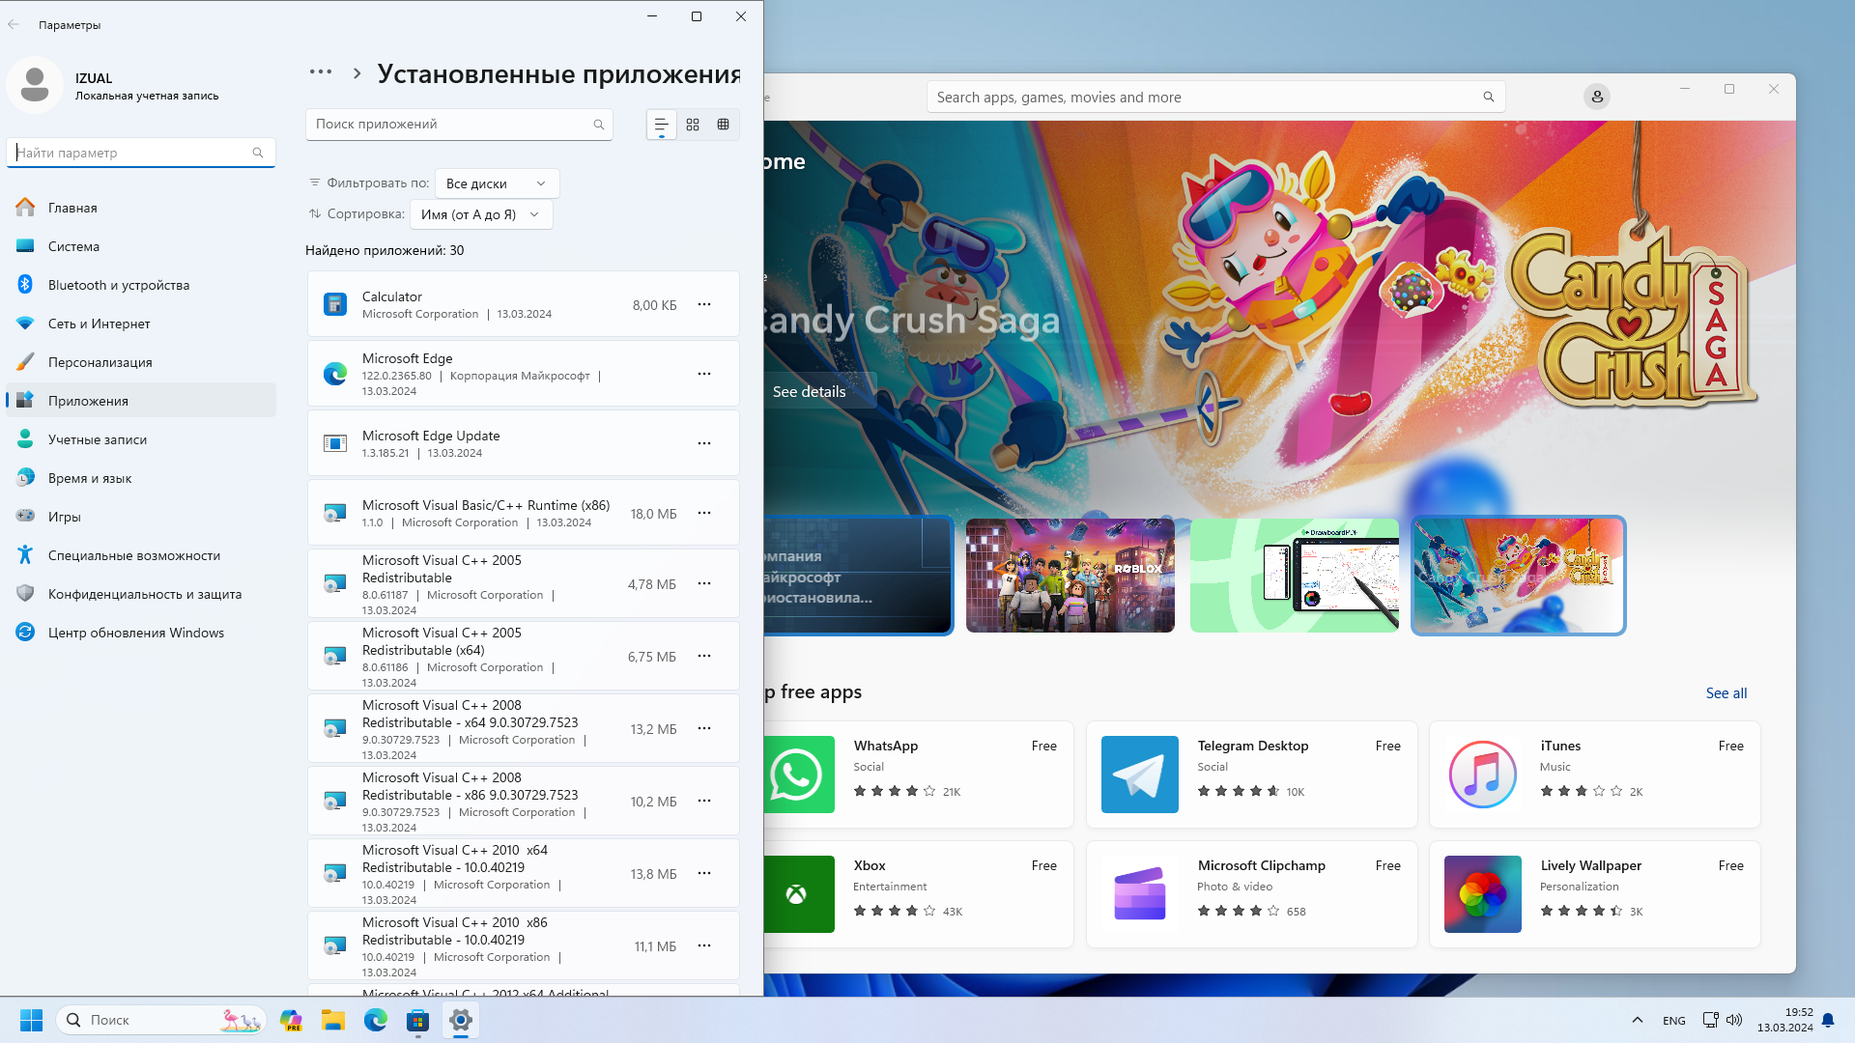Open the sort by Имя dropdown
This screenshot has width=1855, height=1043.
pyautogui.click(x=481, y=214)
